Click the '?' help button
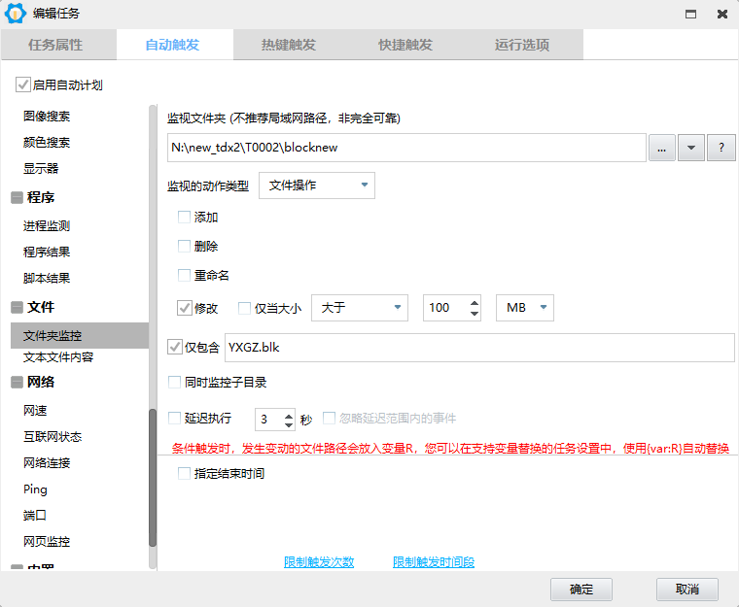Screen dimensions: 739x607 (x=721, y=148)
